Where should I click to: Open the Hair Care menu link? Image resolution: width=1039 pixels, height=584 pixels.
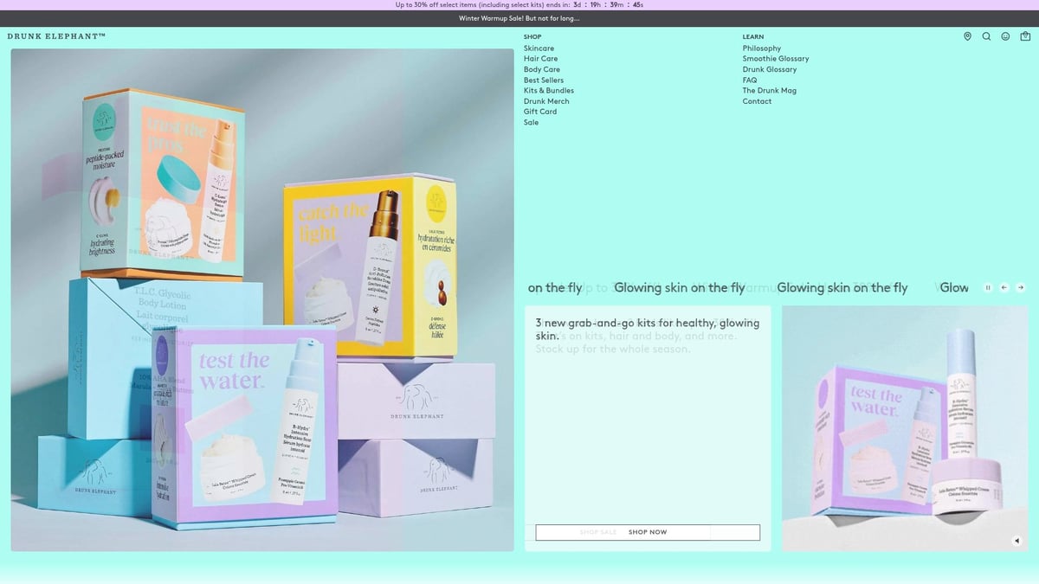tap(541, 59)
